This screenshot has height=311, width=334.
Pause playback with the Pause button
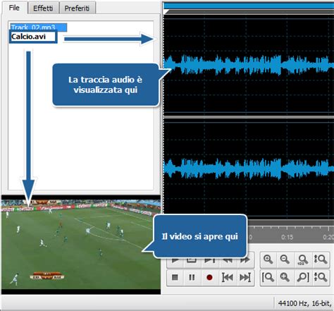(x=192, y=278)
